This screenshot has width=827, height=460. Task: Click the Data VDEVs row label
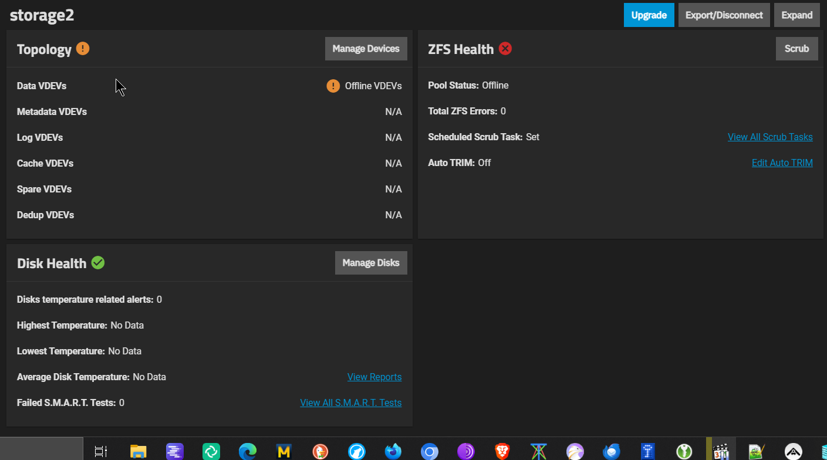coord(42,86)
